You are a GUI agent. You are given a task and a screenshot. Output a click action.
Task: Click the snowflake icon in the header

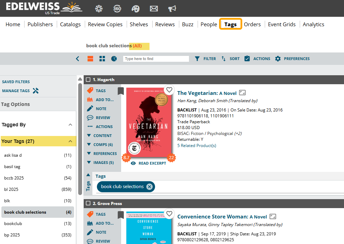coord(99,9)
